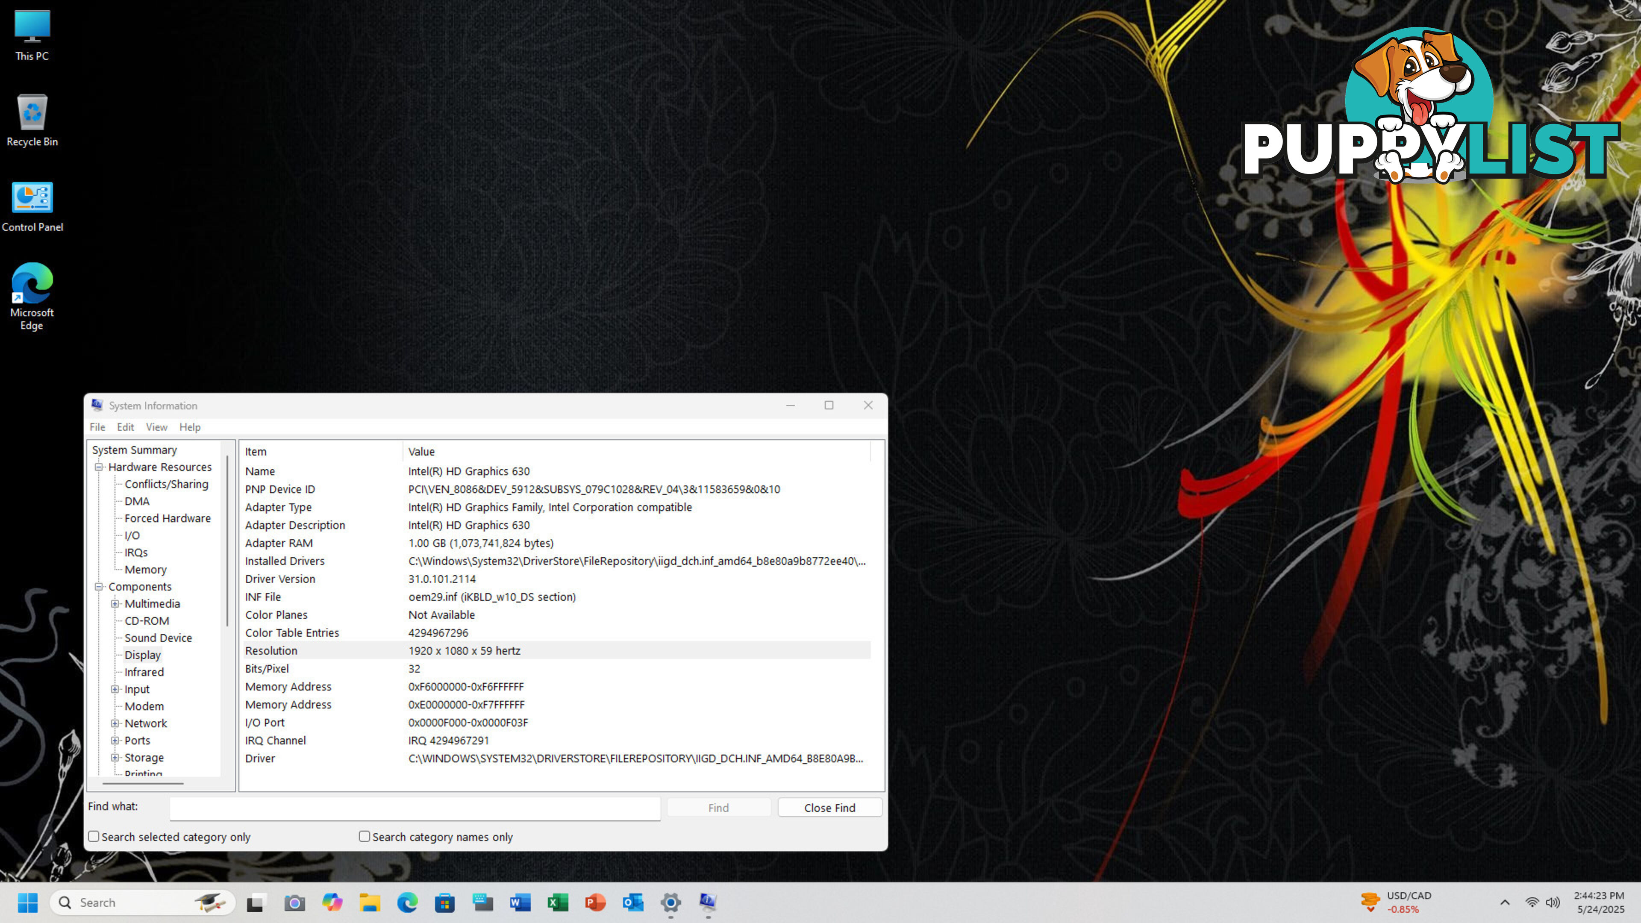
Task: Click the Item column header
Action: 321,452
